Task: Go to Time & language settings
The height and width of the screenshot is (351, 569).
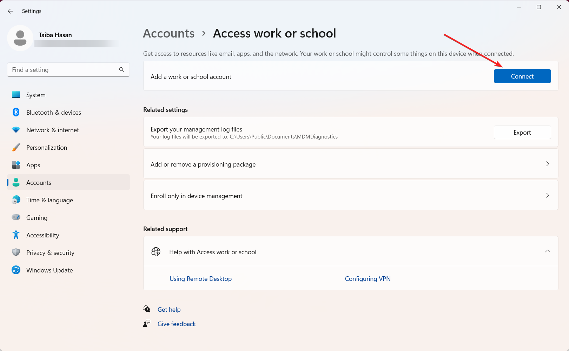Action: 49,200
